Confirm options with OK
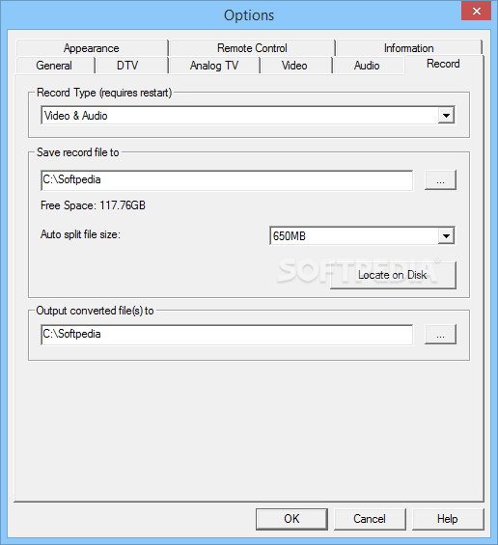Viewport: 498px width, 545px height. 291,519
